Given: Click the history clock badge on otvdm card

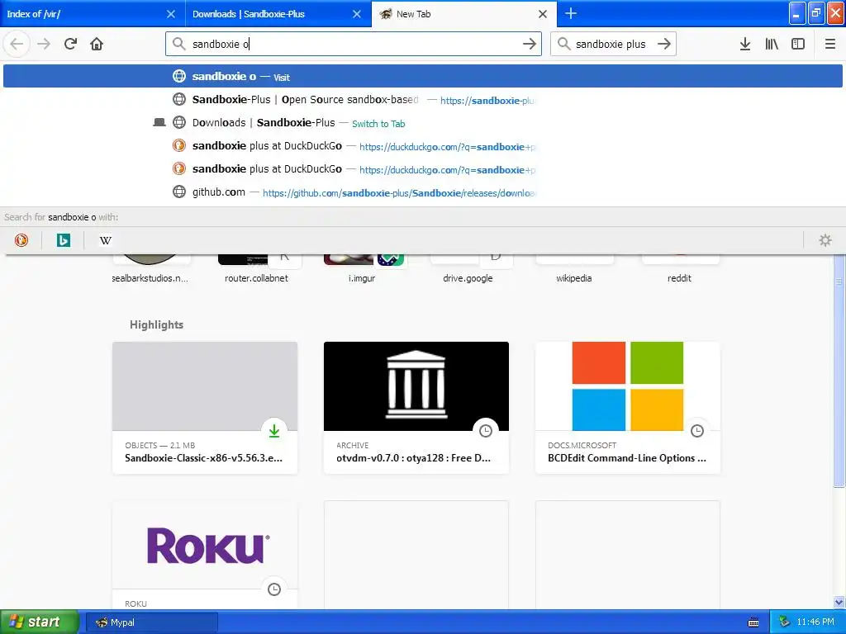Looking at the screenshot, I should pos(486,431).
